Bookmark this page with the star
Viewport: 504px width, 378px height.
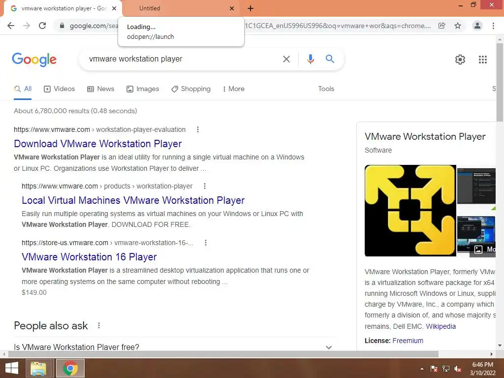point(458,26)
